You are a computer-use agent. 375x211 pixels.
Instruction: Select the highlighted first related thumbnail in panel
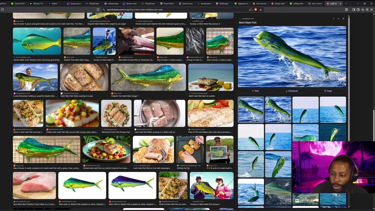(251, 110)
